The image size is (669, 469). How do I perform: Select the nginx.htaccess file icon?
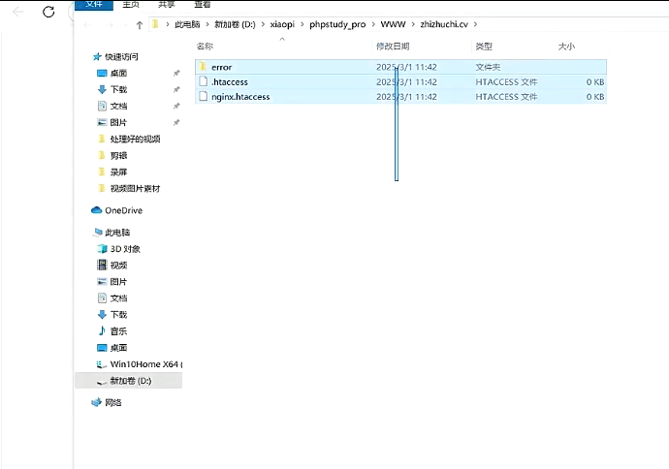pyautogui.click(x=203, y=96)
